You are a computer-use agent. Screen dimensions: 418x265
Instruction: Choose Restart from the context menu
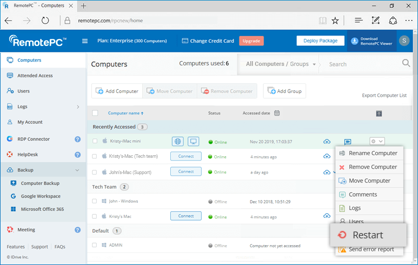[x=368, y=235]
